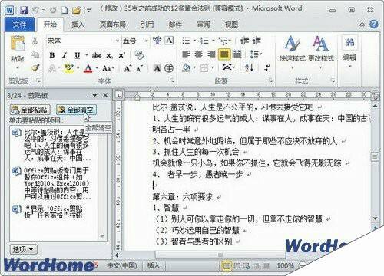
Task: Toggle strikethrough abc formatting
Action: pos(97,55)
